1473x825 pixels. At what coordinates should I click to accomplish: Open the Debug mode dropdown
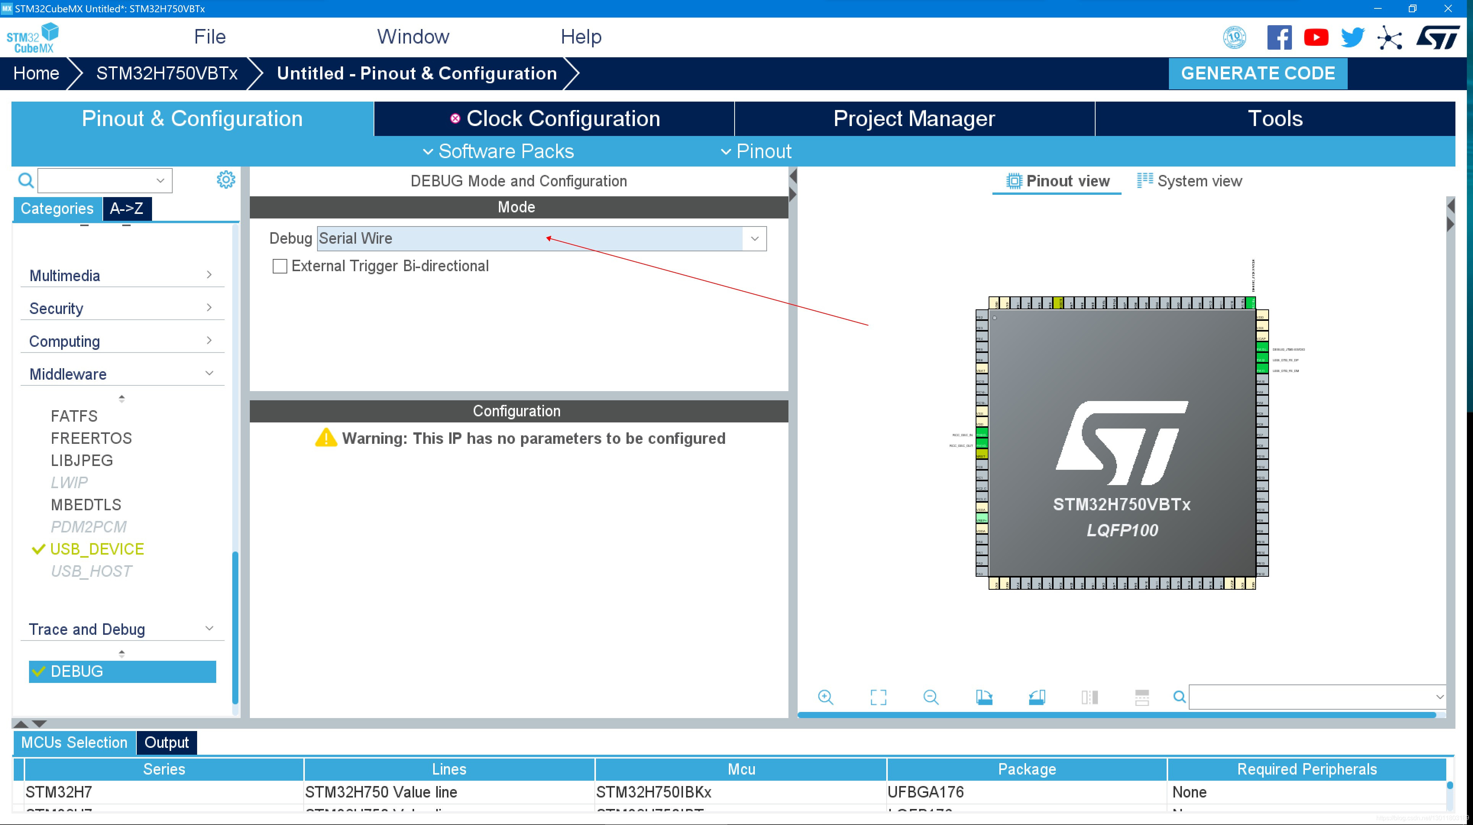[x=754, y=238]
